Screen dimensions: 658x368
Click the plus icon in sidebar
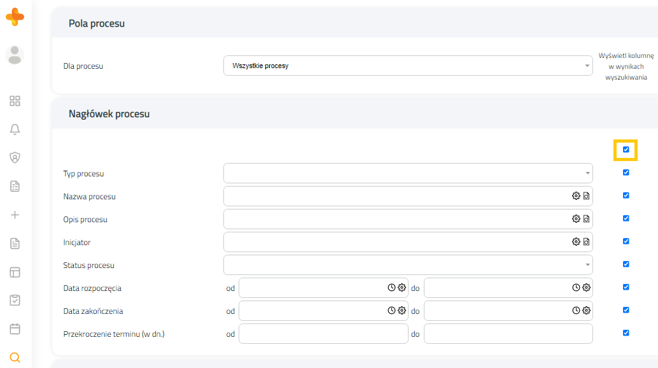pos(15,215)
